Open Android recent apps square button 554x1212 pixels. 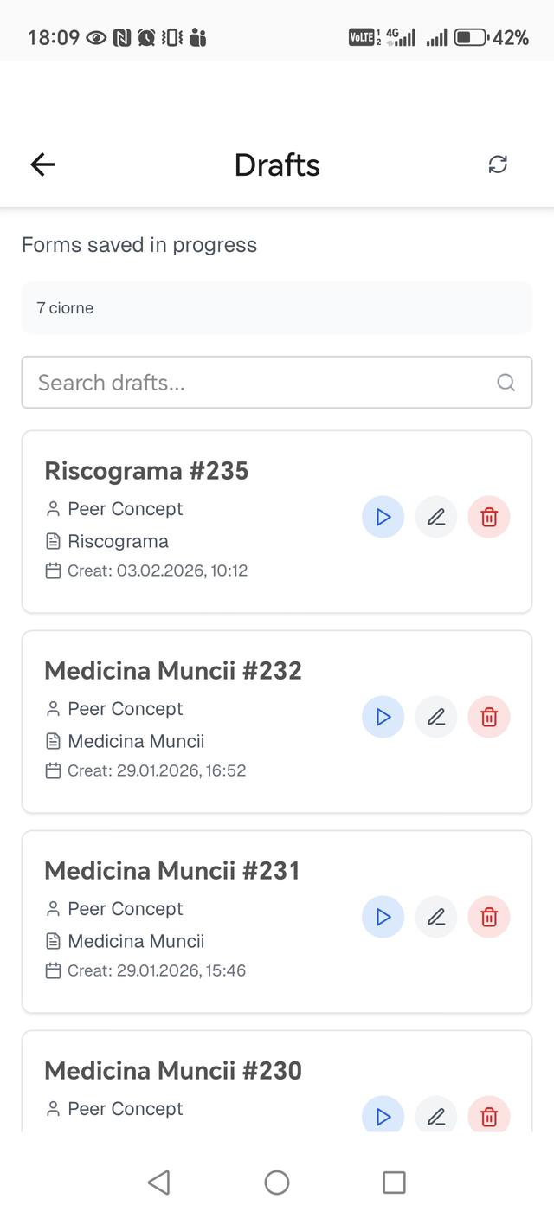click(394, 1183)
